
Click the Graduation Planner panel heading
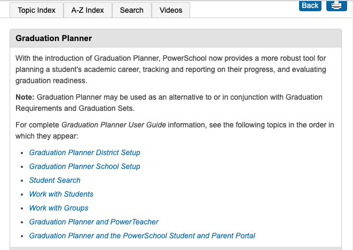coord(54,38)
